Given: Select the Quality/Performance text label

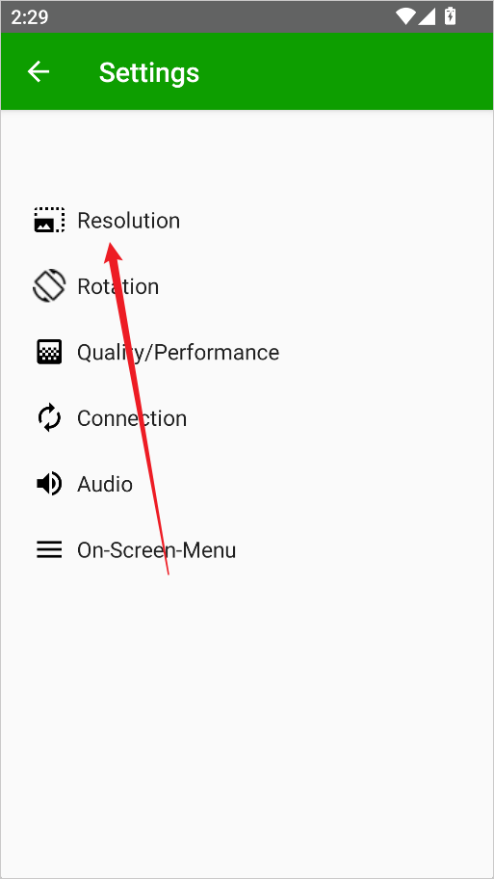Looking at the screenshot, I should 178,353.
